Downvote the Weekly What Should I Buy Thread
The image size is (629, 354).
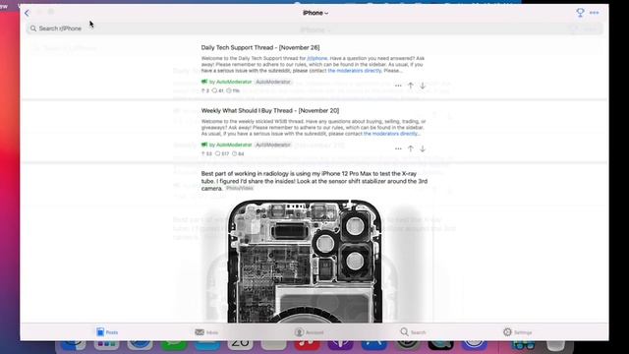[x=423, y=148]
